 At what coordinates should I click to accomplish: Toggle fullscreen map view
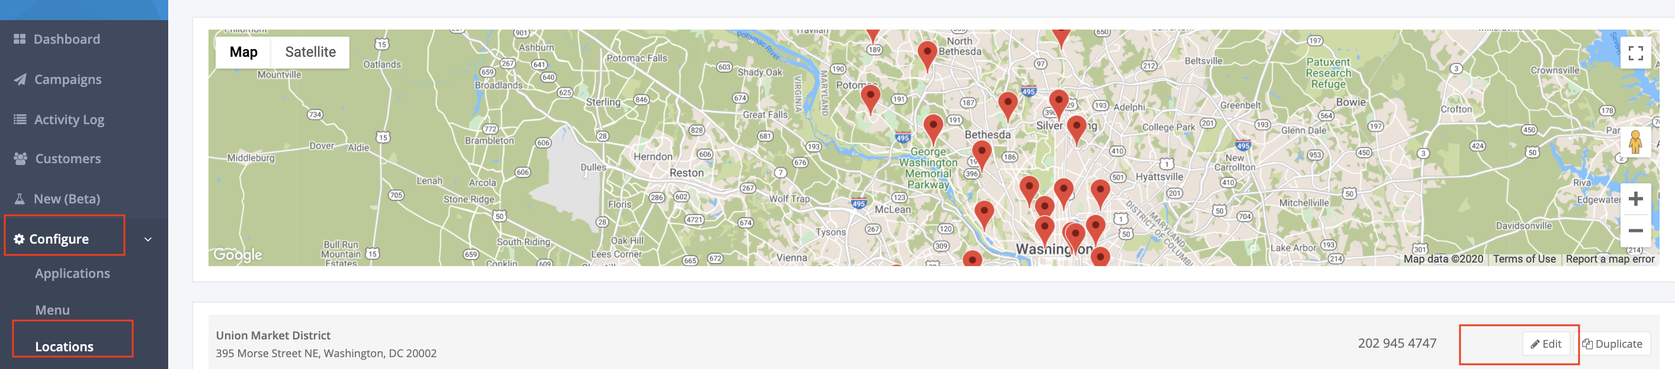(1635, 53)
